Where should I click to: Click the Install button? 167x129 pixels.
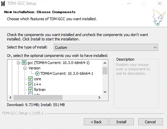(x=121, y=122)
